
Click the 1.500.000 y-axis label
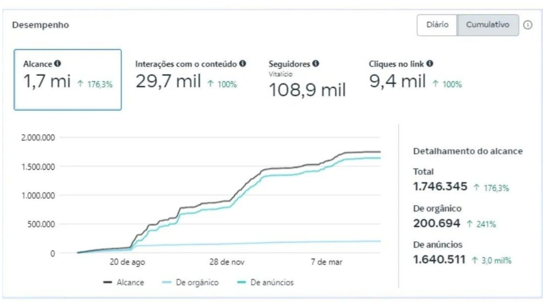click(x=38, y=167)
